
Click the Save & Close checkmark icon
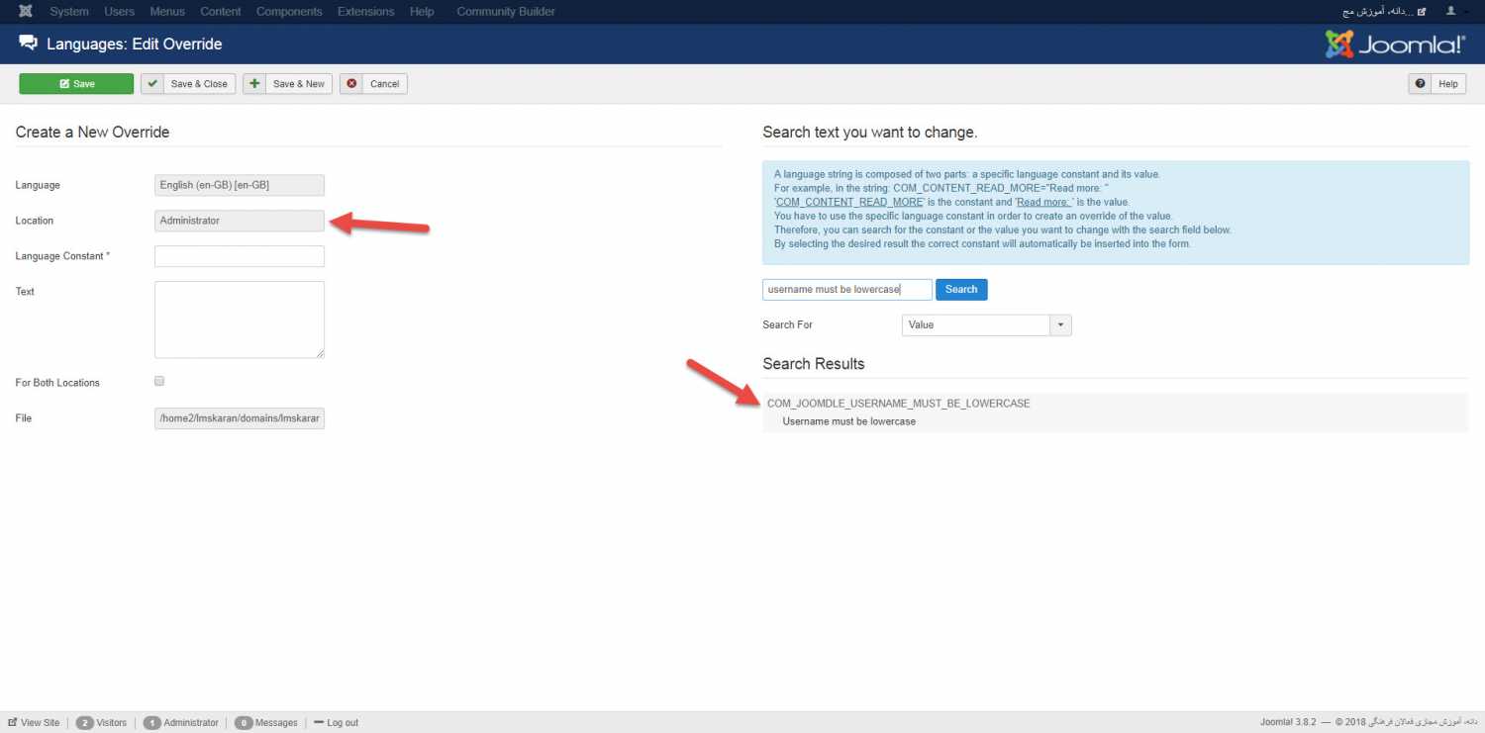(152, 84)
